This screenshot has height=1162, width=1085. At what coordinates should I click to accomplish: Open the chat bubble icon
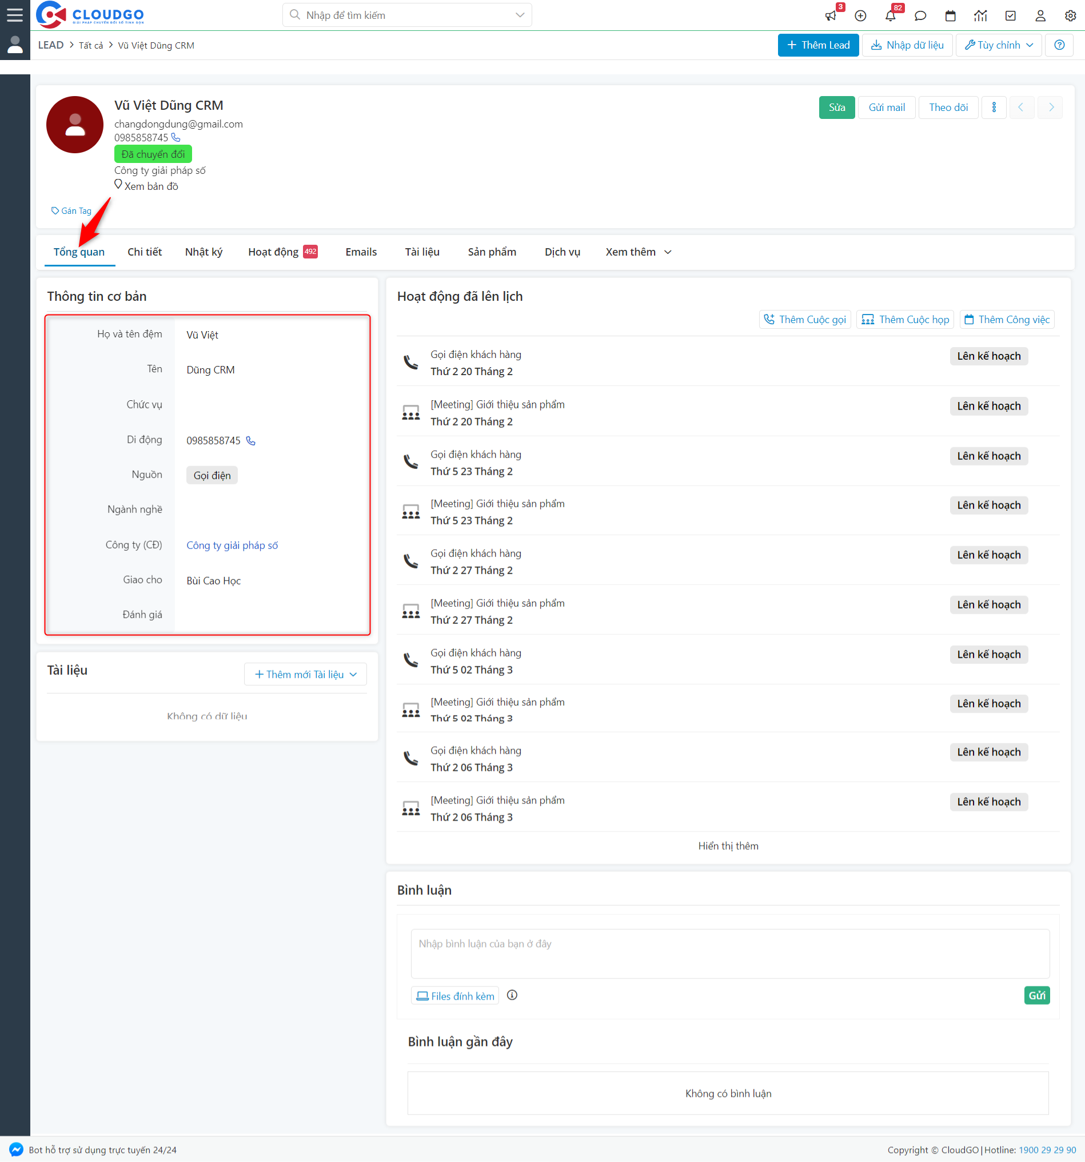click(x=920, y=16)
